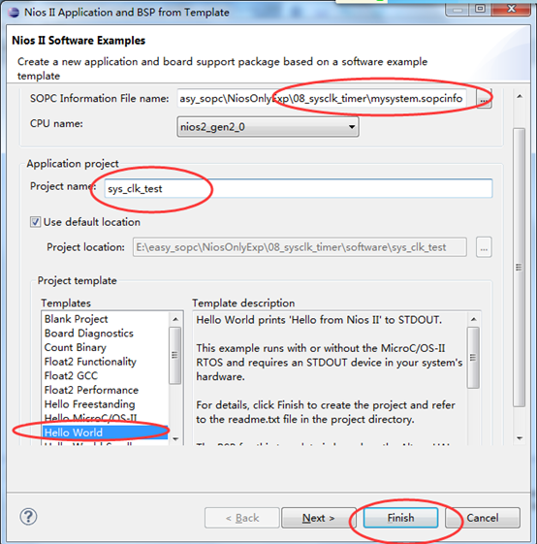Select the Float2 Functionality template

coord(90,362)
